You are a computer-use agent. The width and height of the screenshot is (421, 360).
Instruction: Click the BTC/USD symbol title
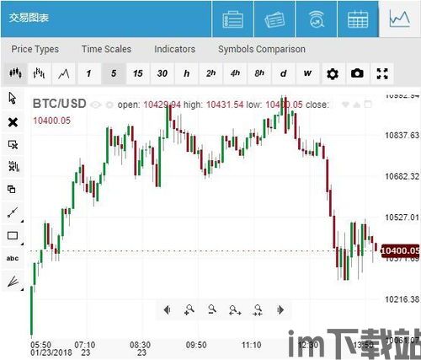(59, 104)
